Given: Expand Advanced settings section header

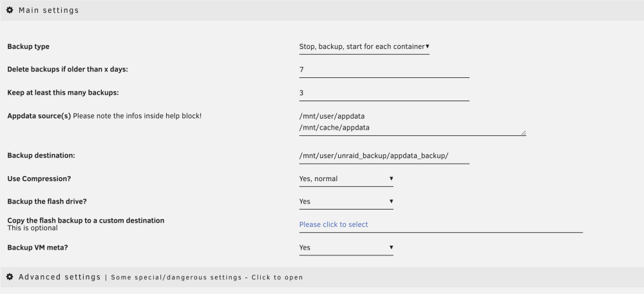Looking at the screenshot, I should click(x=322, y=277).
